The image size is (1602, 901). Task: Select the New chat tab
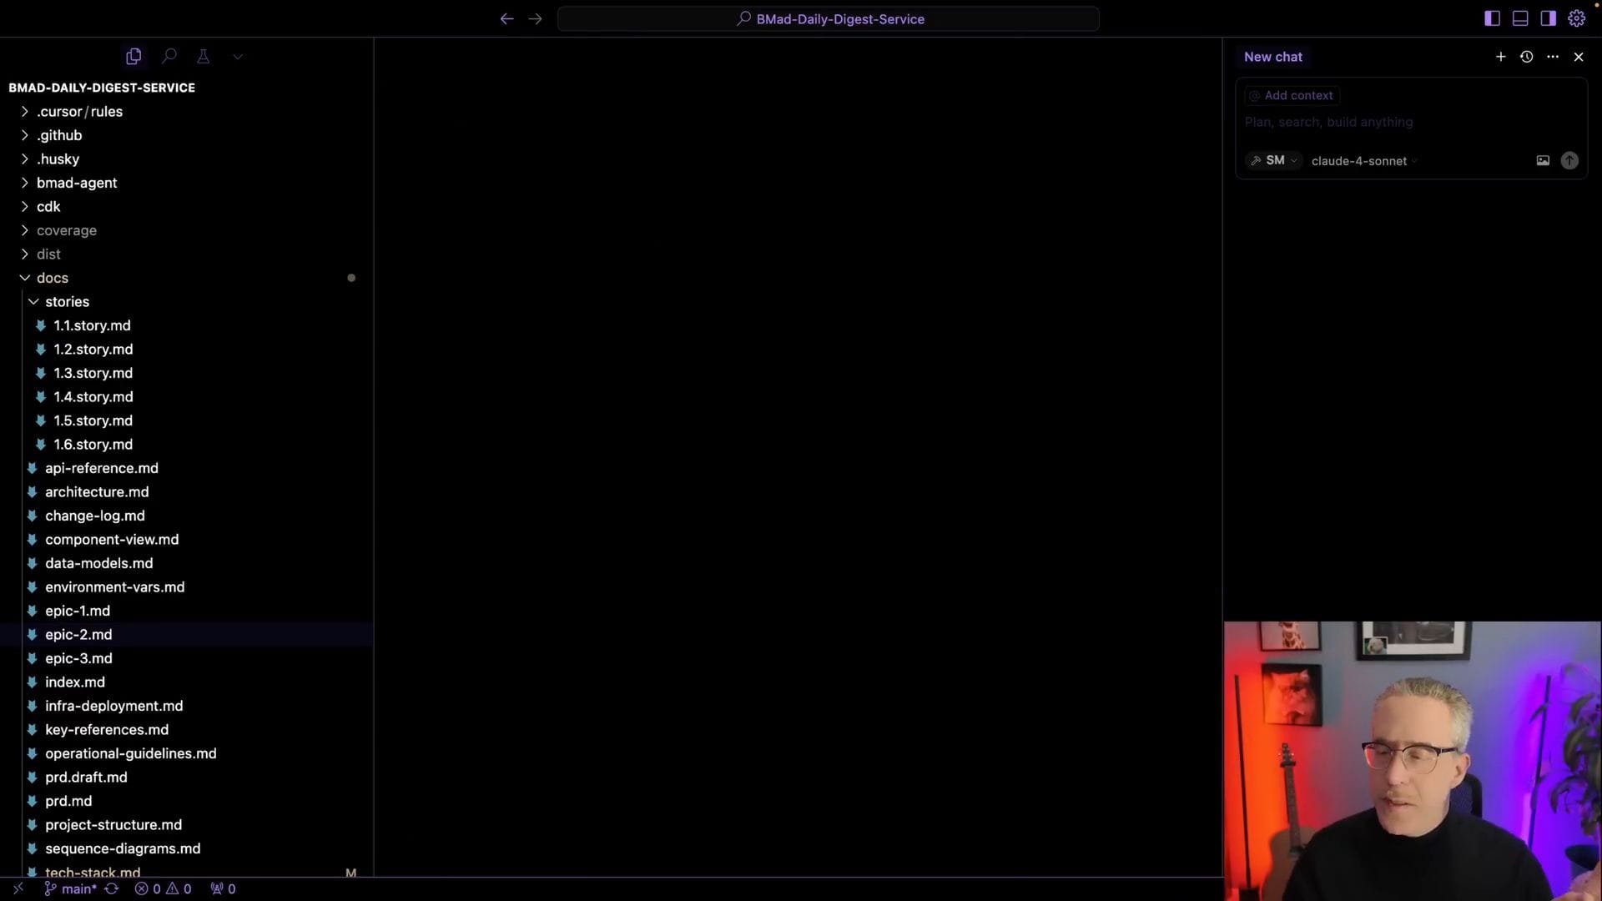pos(1272,57)
